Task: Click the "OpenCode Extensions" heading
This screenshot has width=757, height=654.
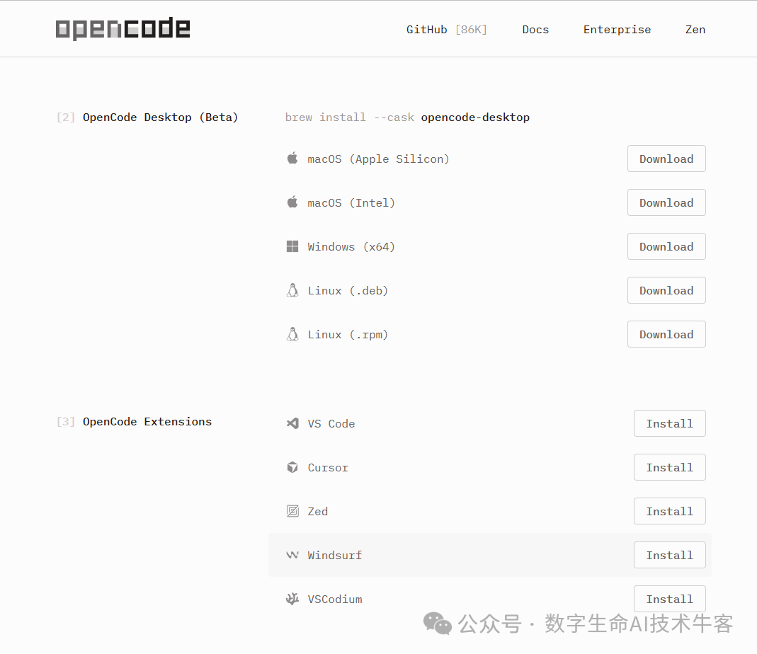Action: click(147, 421)
